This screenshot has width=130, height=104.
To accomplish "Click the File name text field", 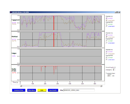I will click(x=79, y=90).
